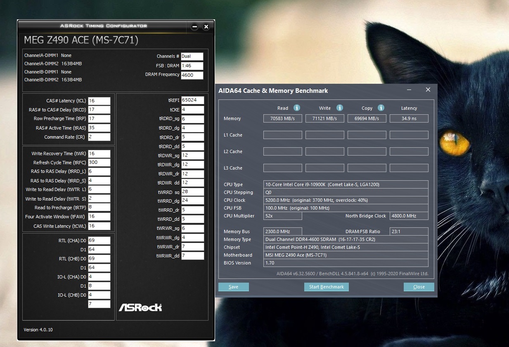Click the tWRRD_dg field showing 24
The width and height of the screenshot is (509, 347).
[192, 201]
